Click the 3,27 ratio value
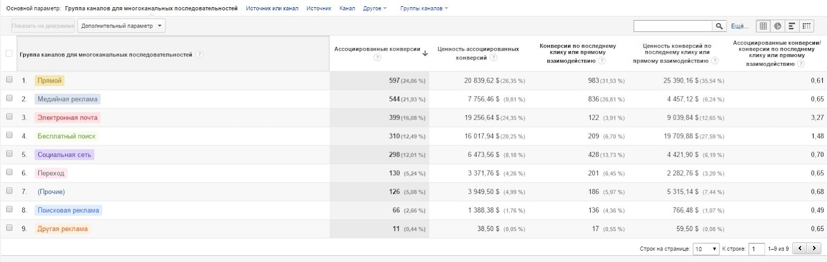The width and height of the screenshot is (827, 262). [x=817, y=118]
